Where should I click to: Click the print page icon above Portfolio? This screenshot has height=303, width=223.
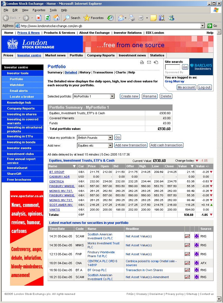[x=142, y=62]
